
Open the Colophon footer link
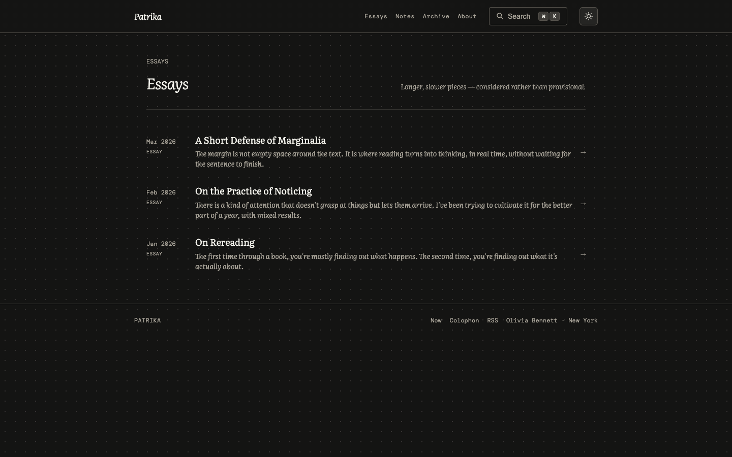pyautogui.click(x=464, y=320)
